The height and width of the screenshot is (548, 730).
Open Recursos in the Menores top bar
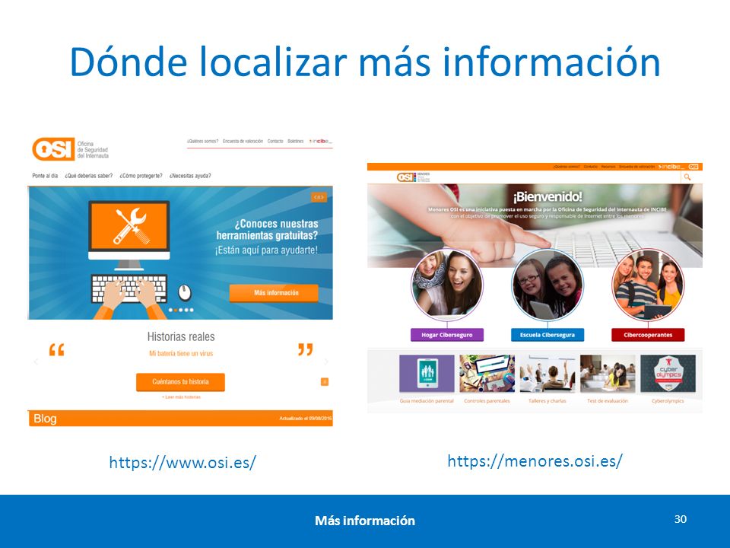click(x=608, y=167)
